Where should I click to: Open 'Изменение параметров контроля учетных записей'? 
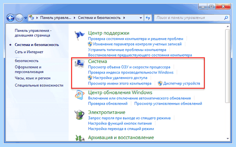[x=137, y=44]
